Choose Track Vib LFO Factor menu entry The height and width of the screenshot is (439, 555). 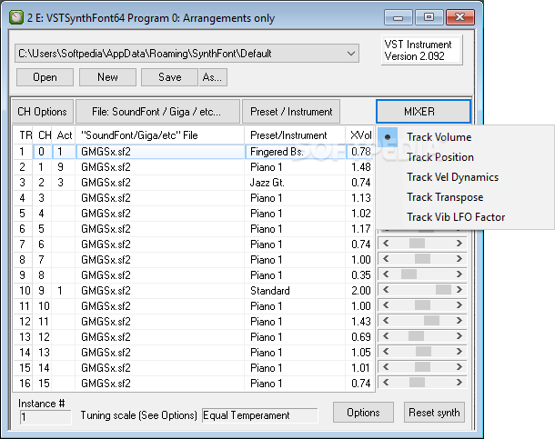[x=465, y=217]
